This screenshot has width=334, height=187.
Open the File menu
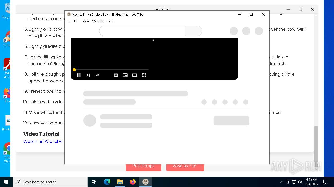point(69,21)
